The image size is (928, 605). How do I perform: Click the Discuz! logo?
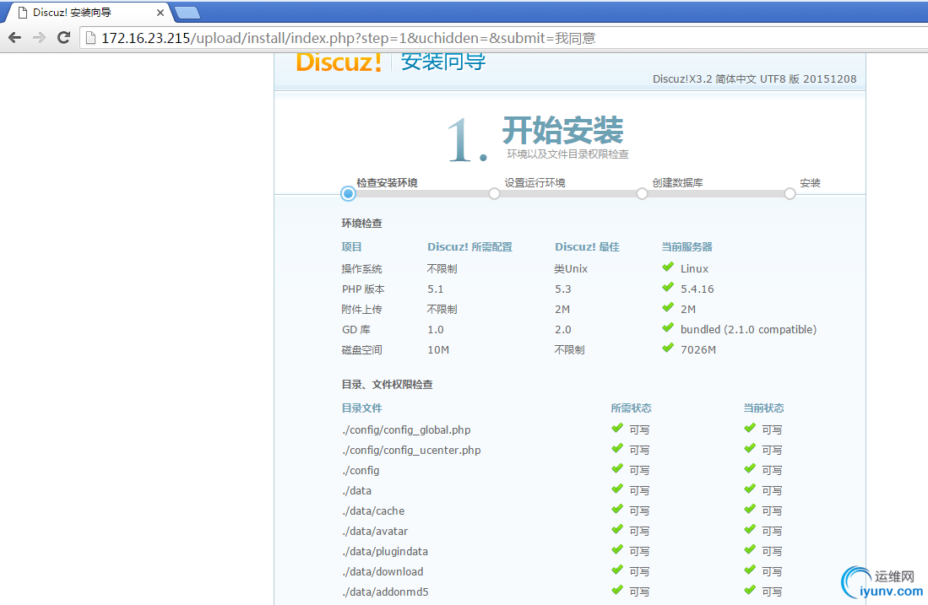tap(339, 62)
